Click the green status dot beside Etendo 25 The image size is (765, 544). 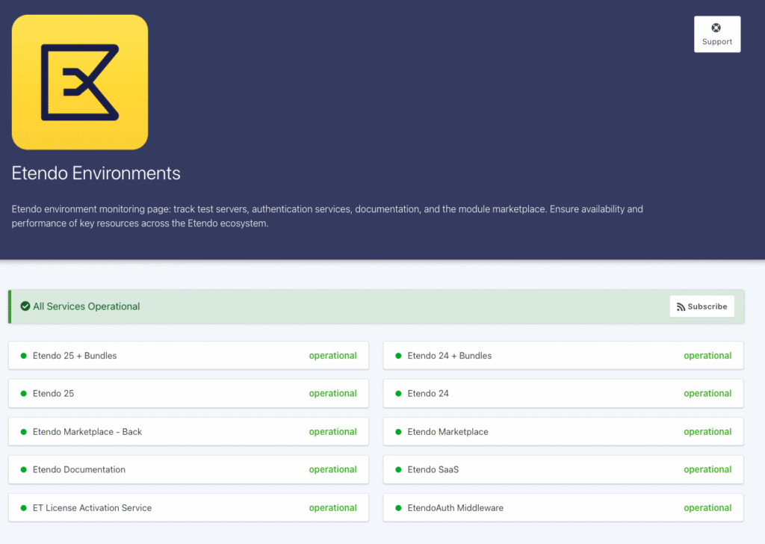tap(23, 393)
